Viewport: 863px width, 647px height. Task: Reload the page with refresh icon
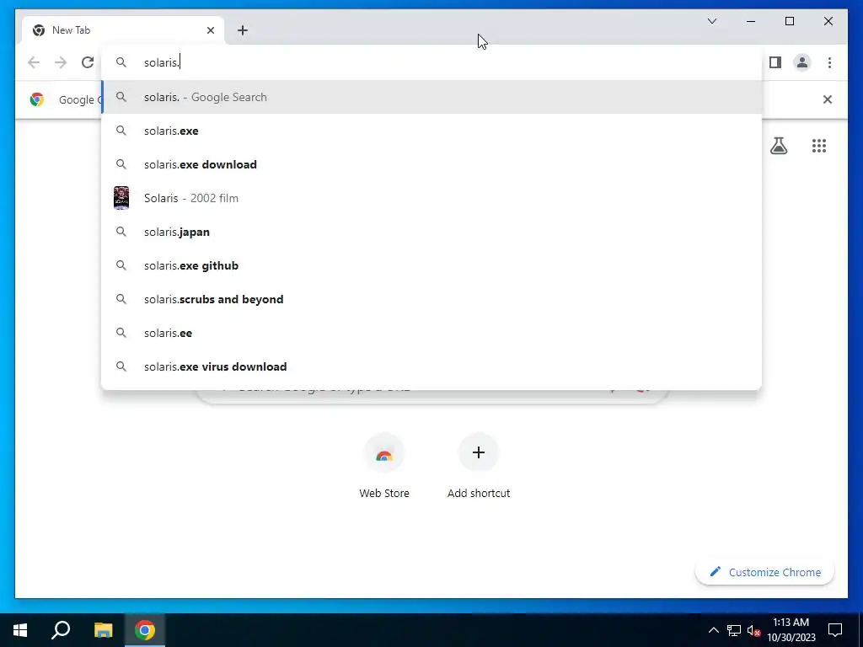(x=88, y=62)
